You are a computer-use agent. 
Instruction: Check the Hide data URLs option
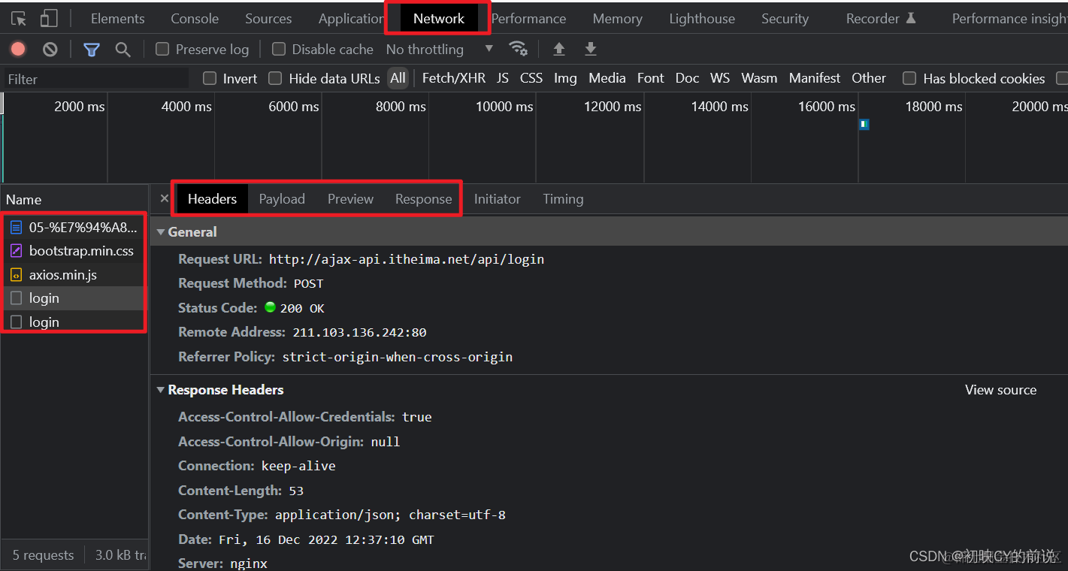click(275, 78)
